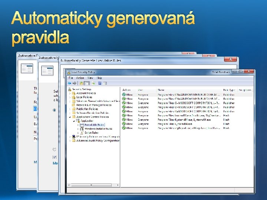Click the Local Security Policy title bar icon
Screen dimensions: 267x200
tap(69, 72)
